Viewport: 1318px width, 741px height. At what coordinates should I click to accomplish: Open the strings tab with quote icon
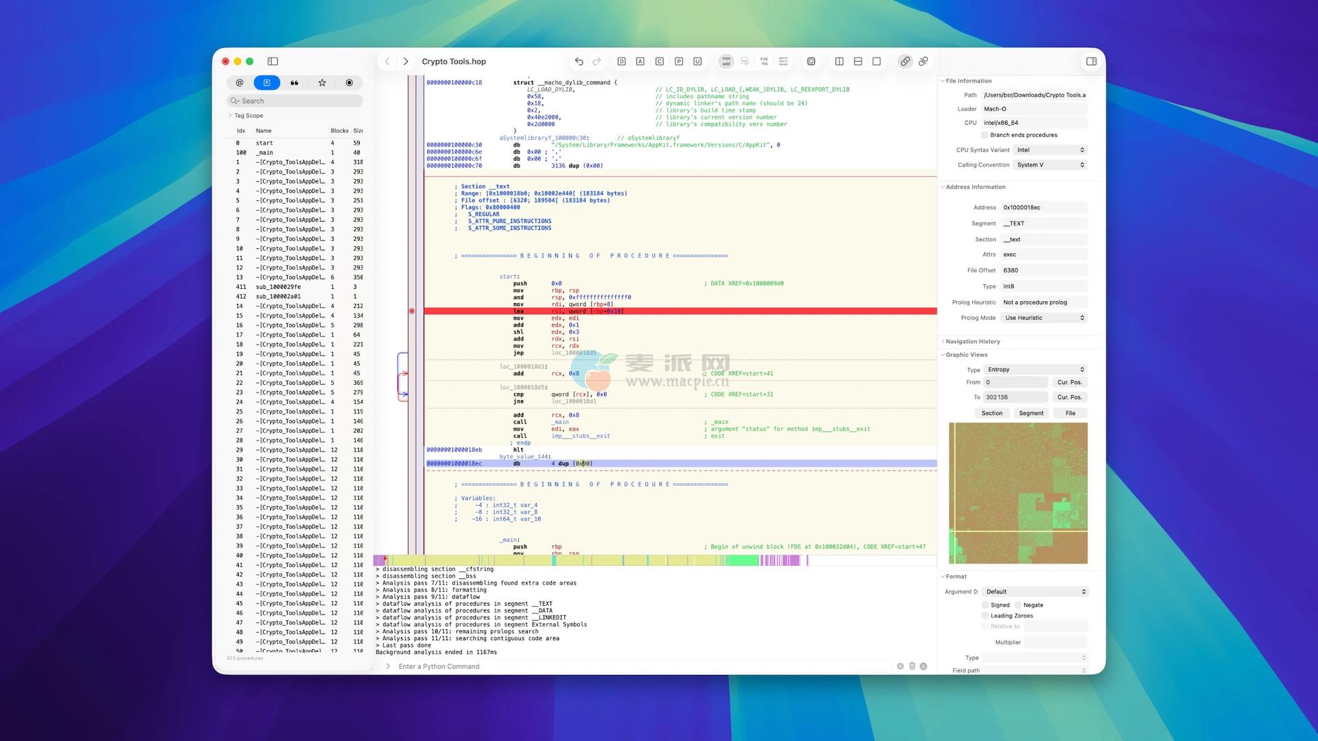(294, 83)
